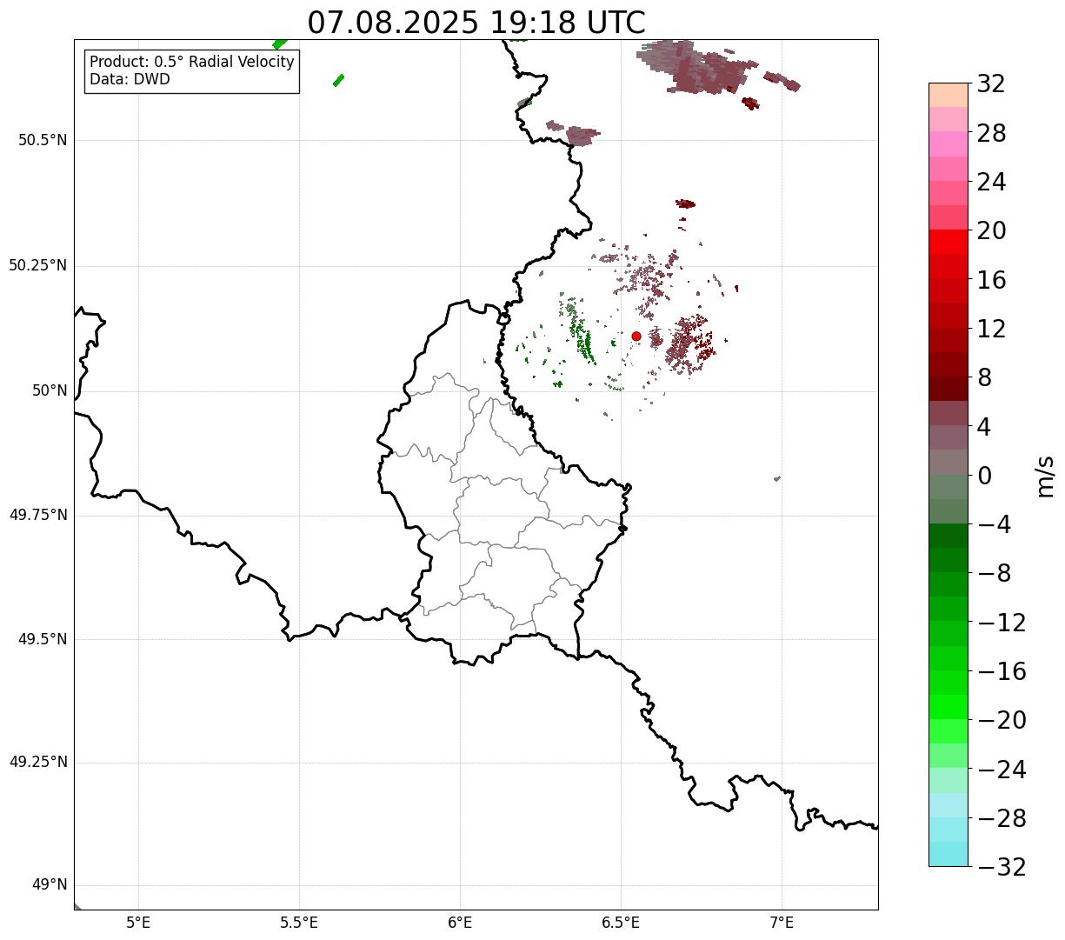Click the colorbar tick value 20
Viewport: 1065px width, 940px height.
(992, 230)
